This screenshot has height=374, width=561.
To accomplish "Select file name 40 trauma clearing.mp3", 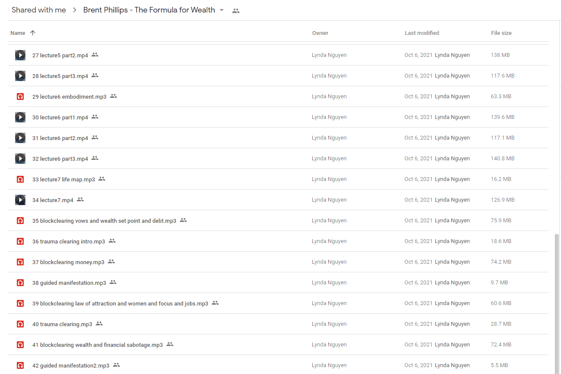I will (62, 324).
